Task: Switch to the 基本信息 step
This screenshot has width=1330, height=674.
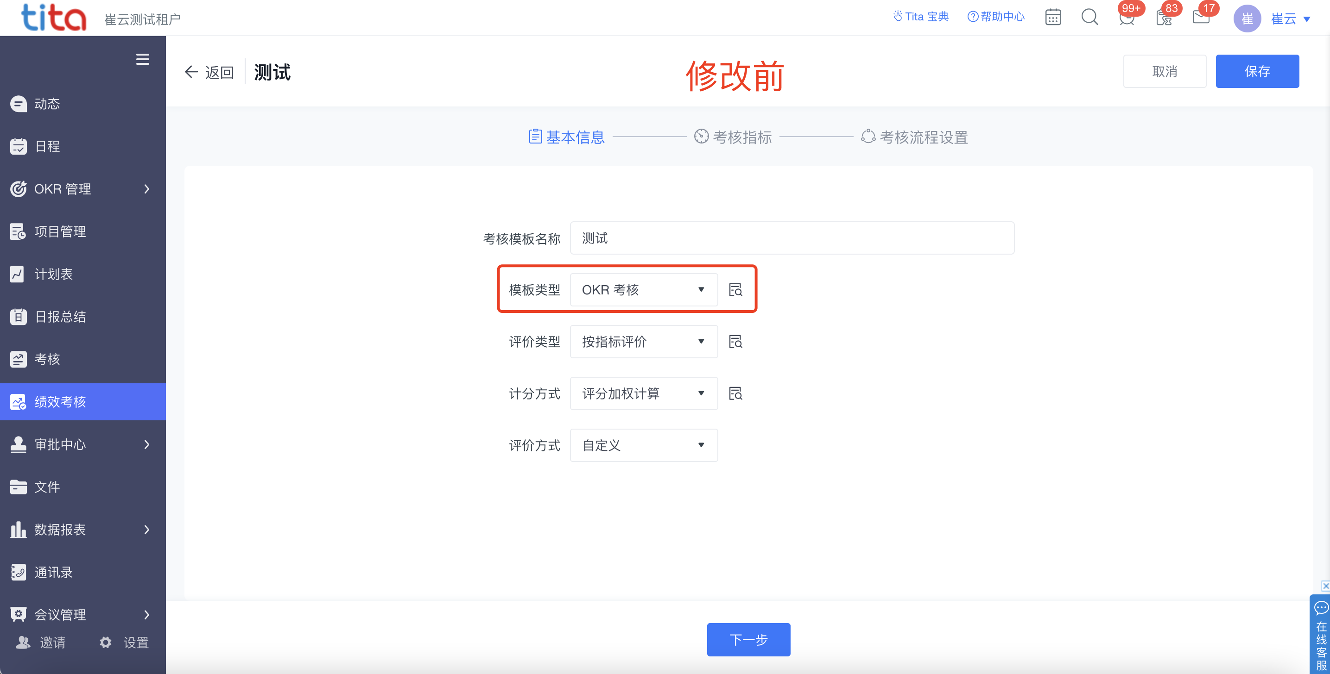Action: 566,137
